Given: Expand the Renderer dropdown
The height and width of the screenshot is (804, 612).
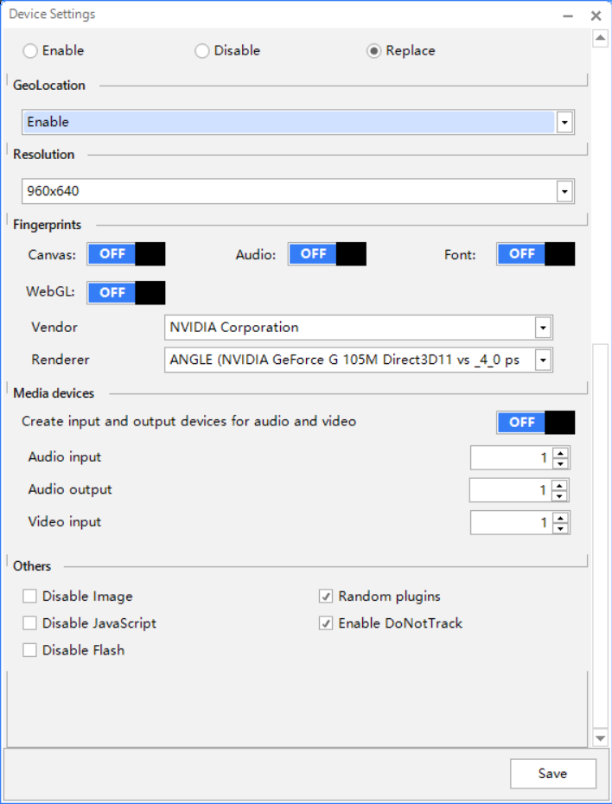Looking at the screenshot, I should (x=543, y=360).
